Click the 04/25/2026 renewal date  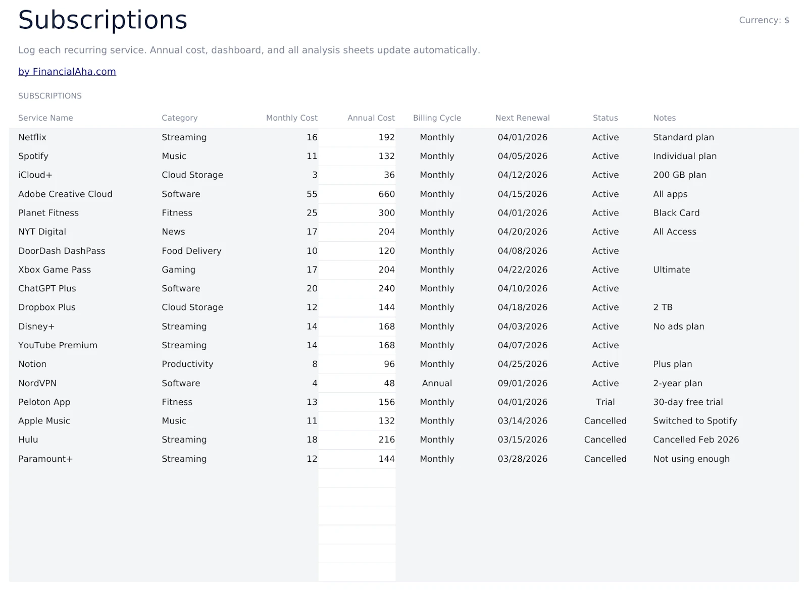523,364
